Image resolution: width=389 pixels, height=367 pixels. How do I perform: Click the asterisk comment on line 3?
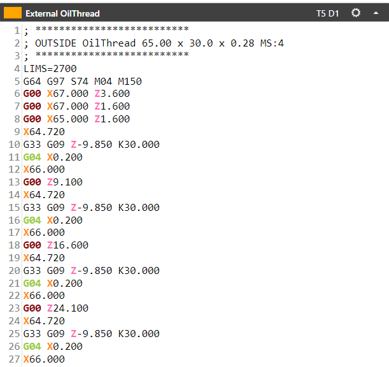click(106, 55)
